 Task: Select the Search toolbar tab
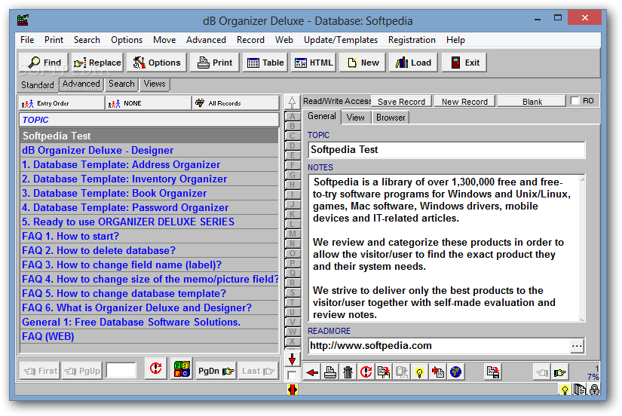click(x=122, y=84)
